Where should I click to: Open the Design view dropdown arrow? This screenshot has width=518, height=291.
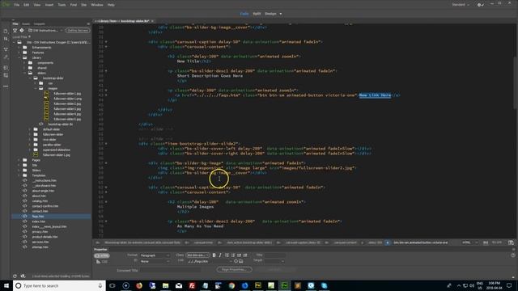coord(281,14)
